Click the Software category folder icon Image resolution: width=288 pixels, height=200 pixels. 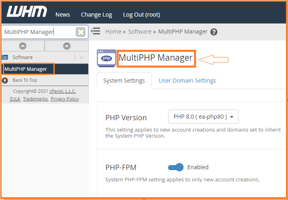click(x=5, y=57)
